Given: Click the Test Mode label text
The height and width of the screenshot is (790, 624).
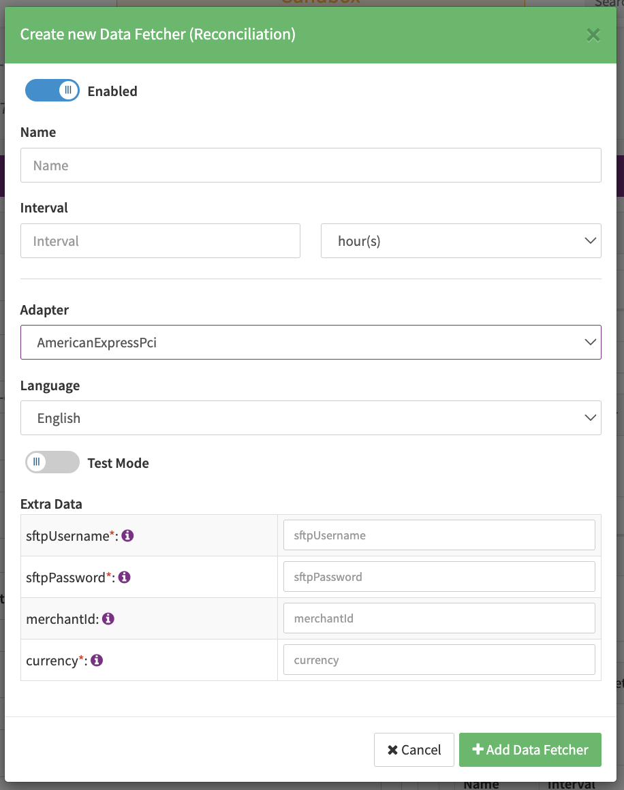Looking at the screenshot, I should pyautogui.click(x=118, y=464).
